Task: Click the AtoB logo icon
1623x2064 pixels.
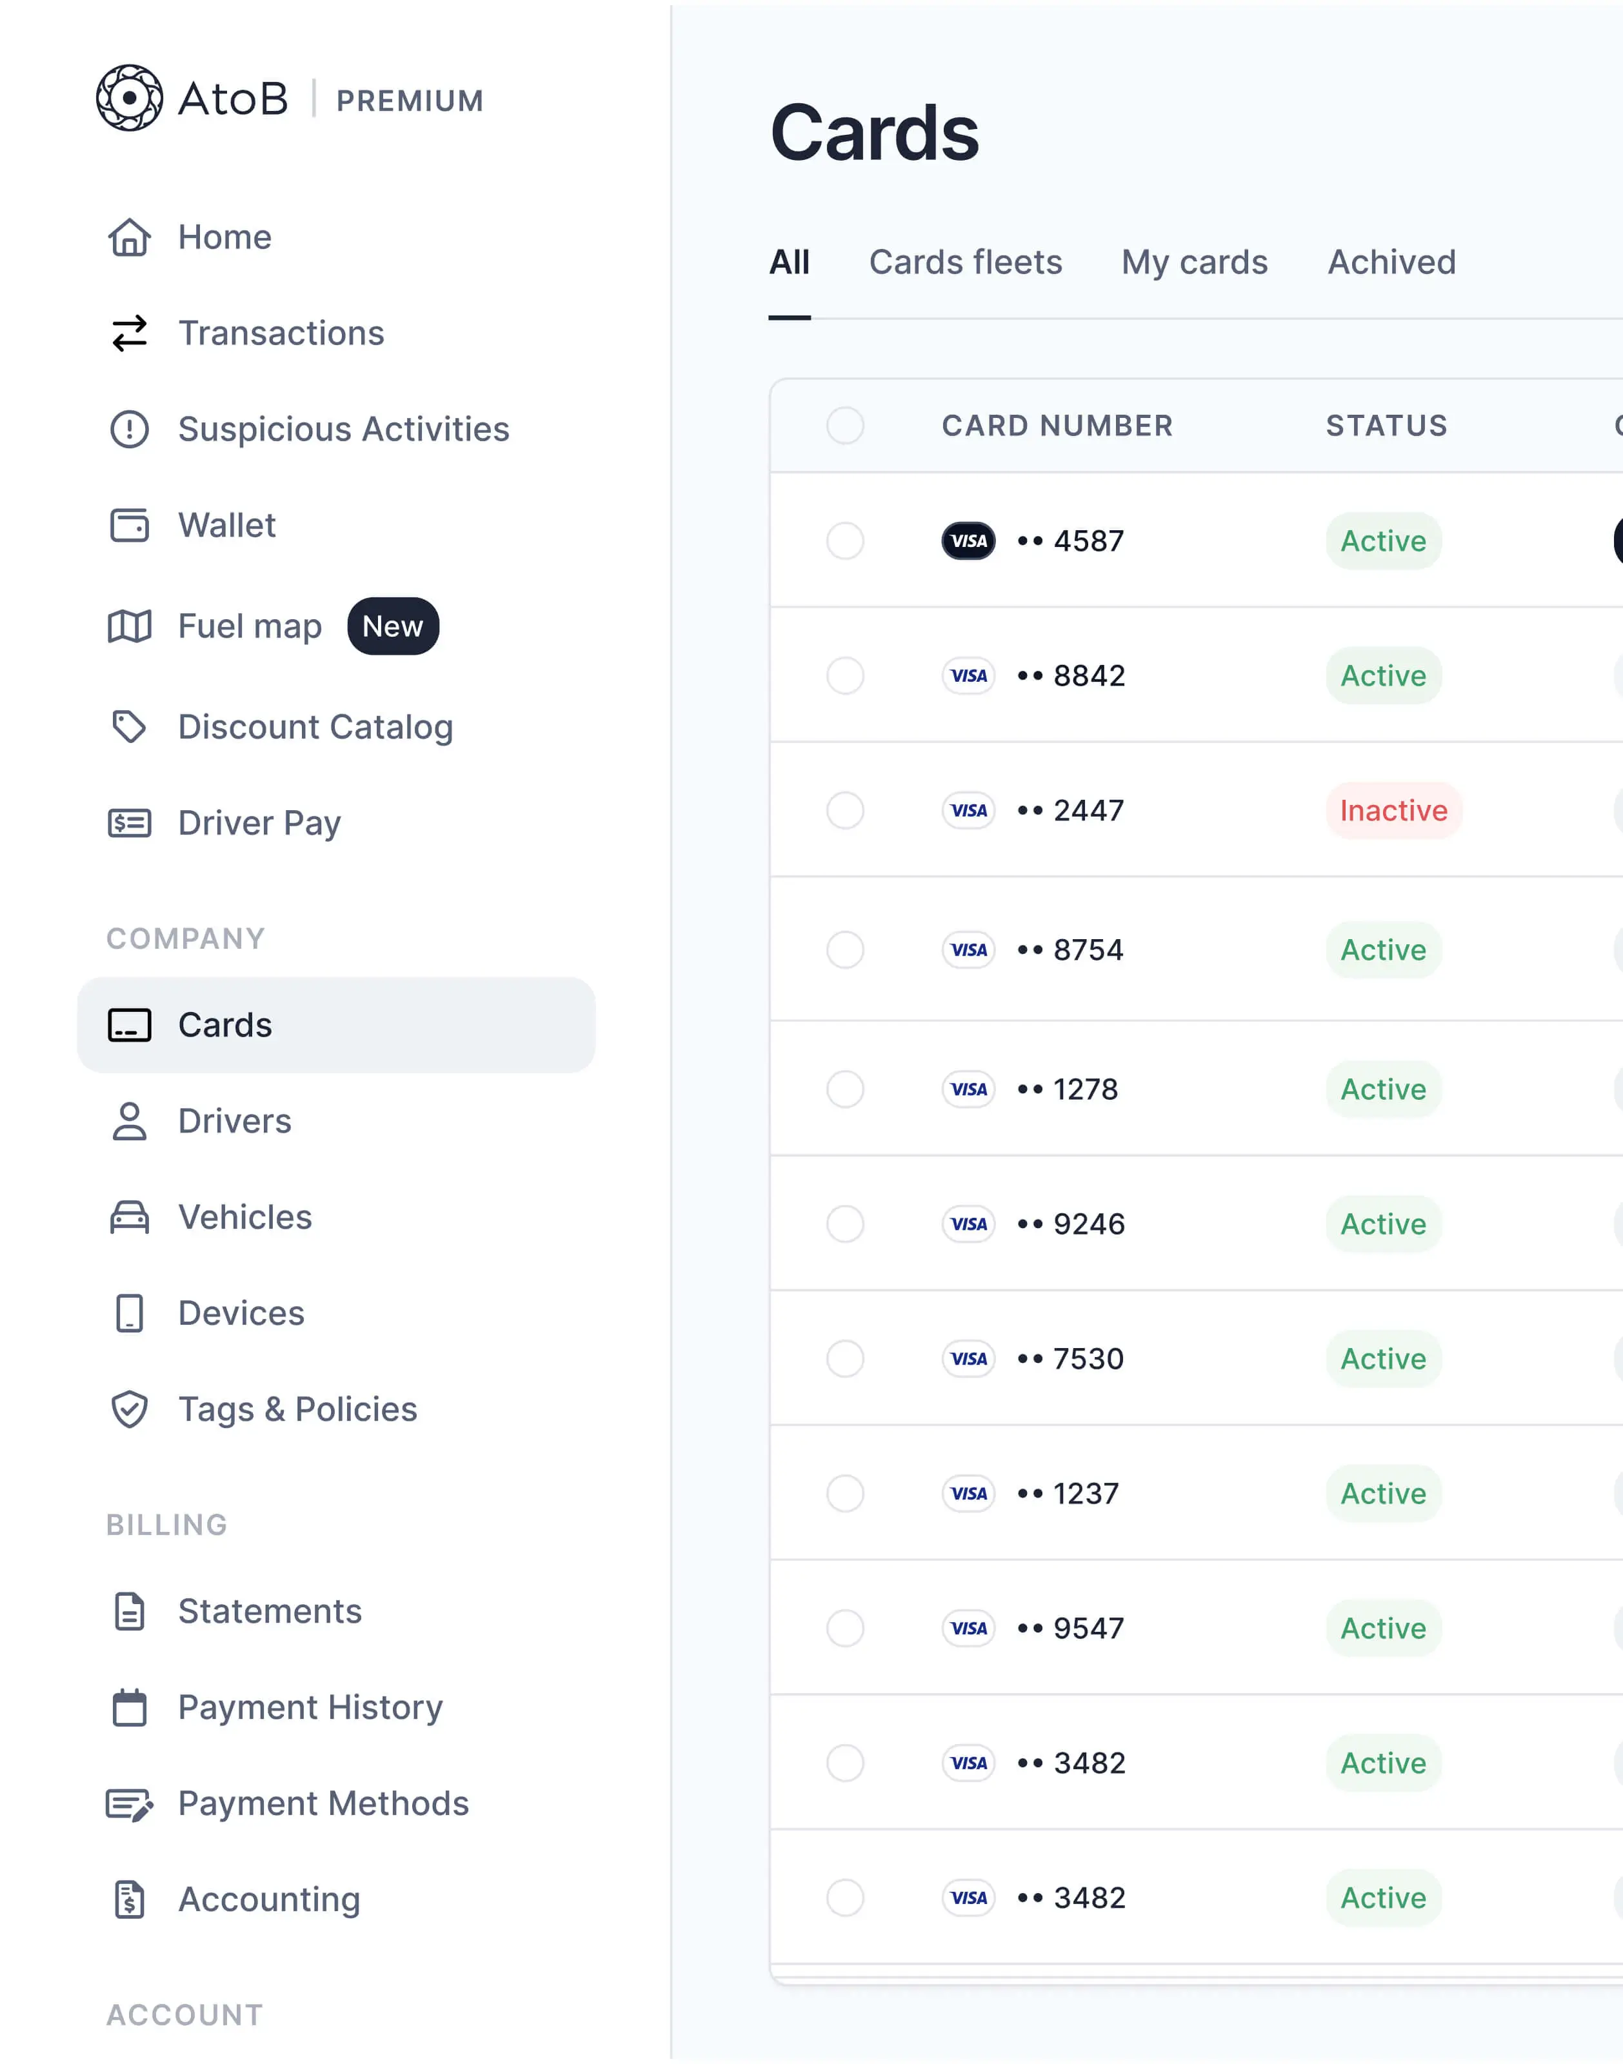Action: point(129,98)
